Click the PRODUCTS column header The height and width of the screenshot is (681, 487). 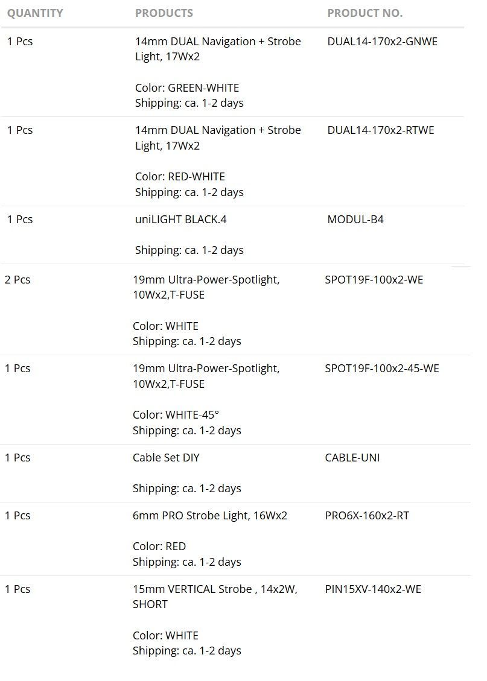(164, 13)
